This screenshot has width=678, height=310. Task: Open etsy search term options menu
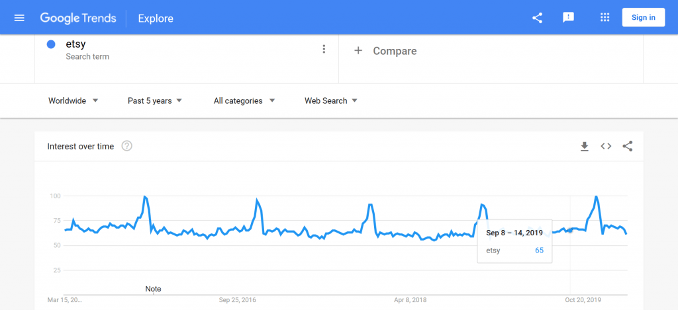tap(324, 49)
